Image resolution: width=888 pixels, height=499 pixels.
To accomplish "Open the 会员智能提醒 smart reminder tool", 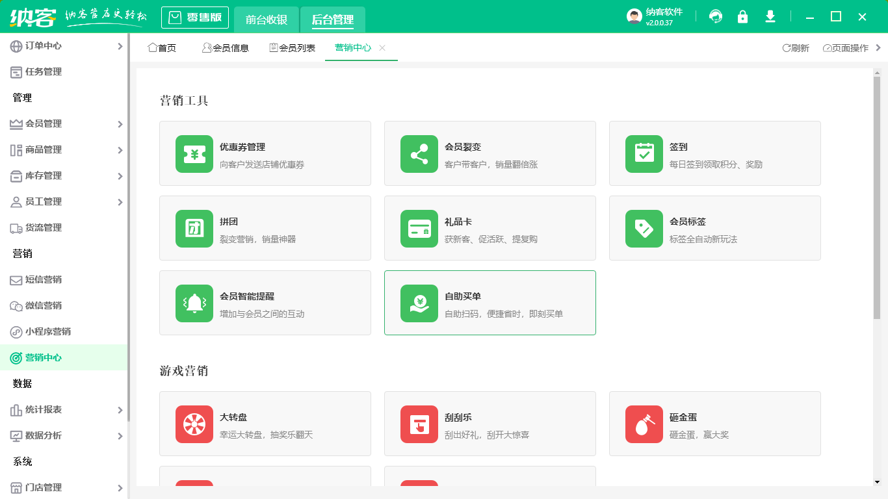I will (265, 303).
